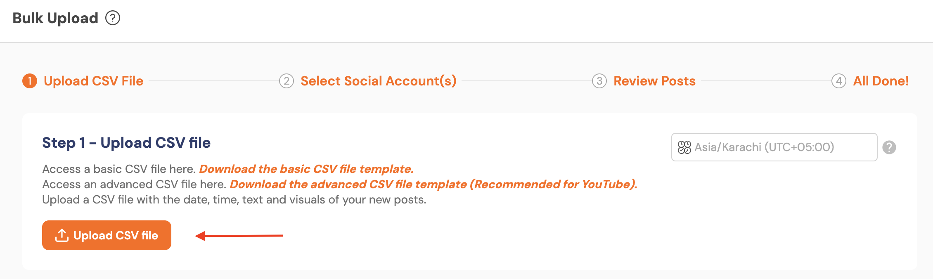Switch to Select Social Account(s) step
Viewport: 933px width, 279px height.
tap(378, 81)
